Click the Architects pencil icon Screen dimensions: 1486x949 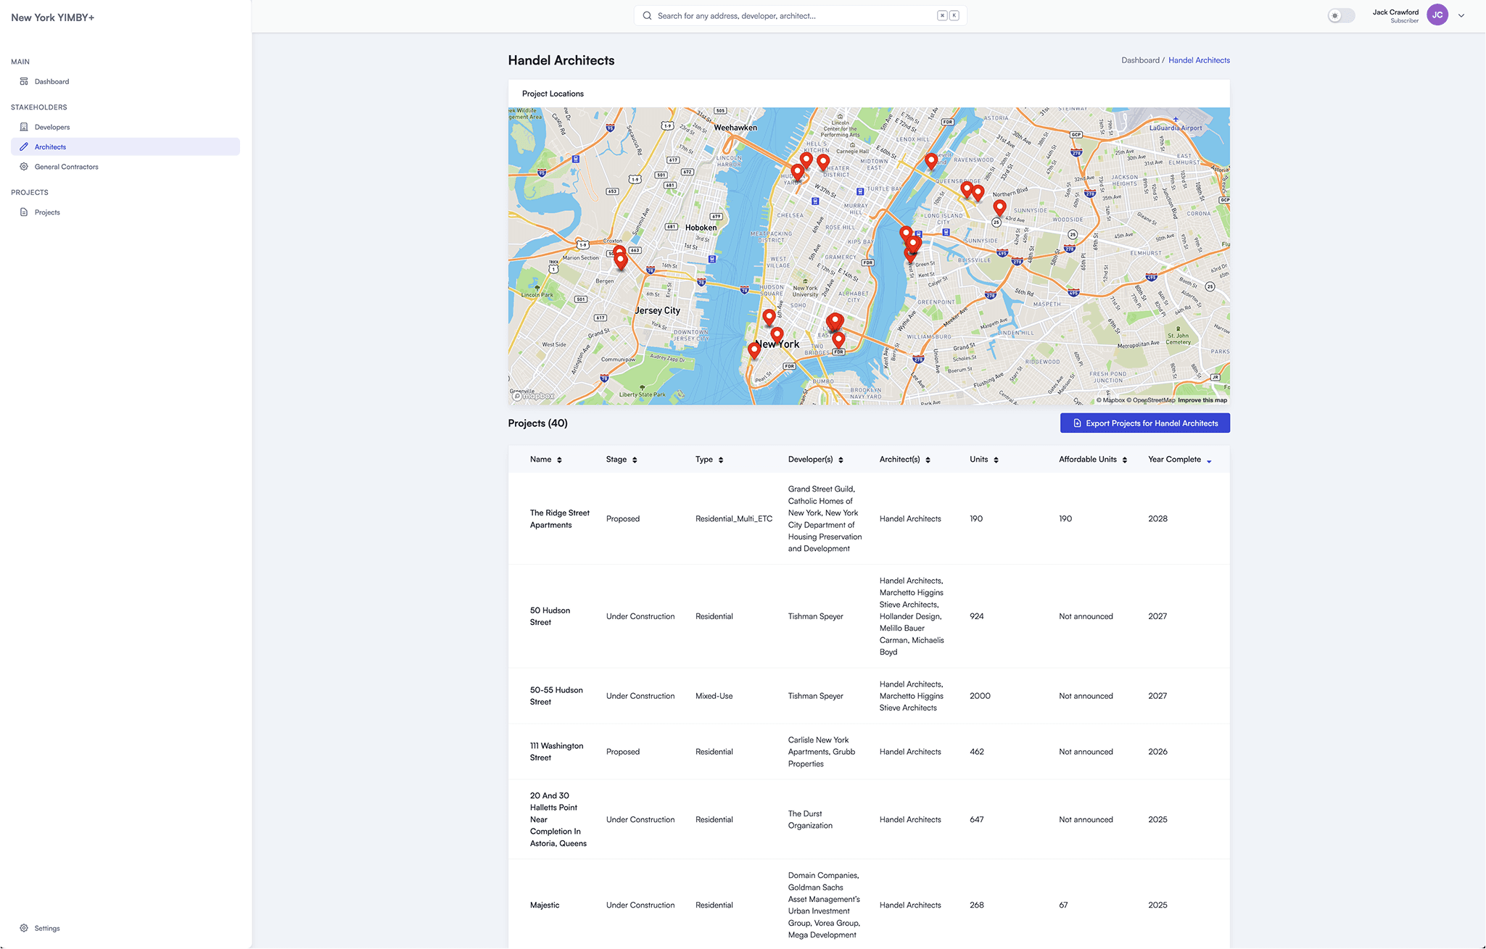pos(24,146)
